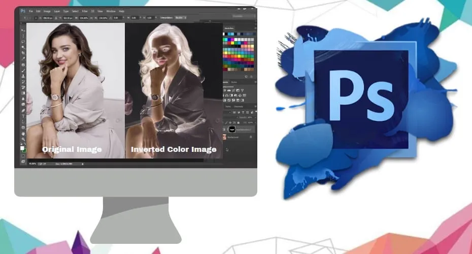
Task: Select the Horizontal Type tool
Action: pos(23,116)
